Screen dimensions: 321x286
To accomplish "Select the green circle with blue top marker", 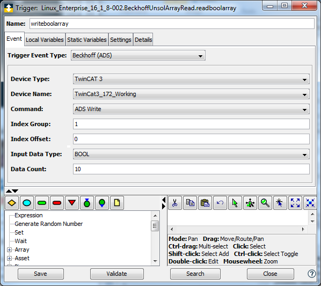I will pos(87,203).
